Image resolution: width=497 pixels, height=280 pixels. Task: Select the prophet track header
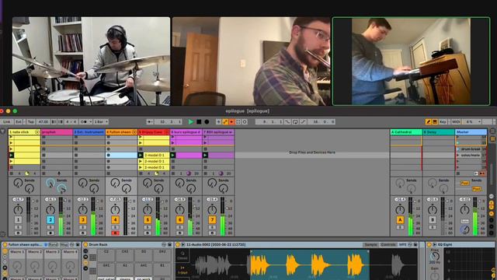click(57, 131)
